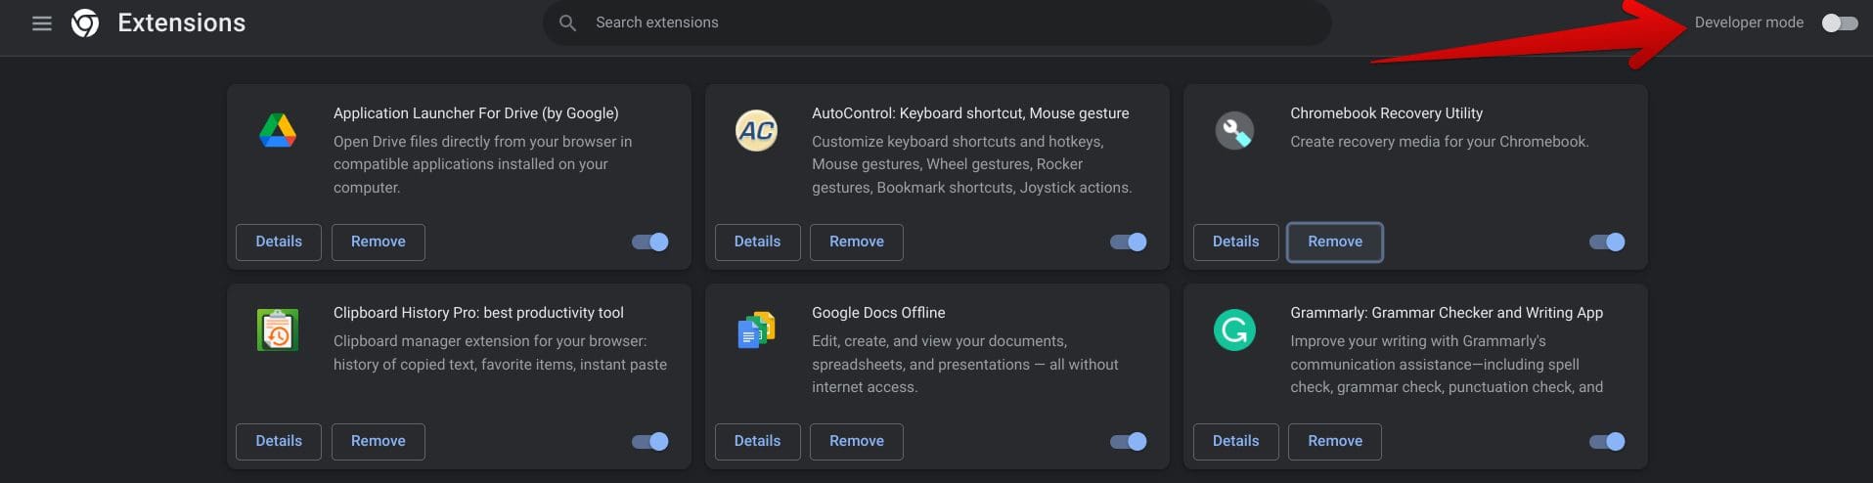
Task: Open Chromebook Recovery Utility Details
Action: point(1236,241)
